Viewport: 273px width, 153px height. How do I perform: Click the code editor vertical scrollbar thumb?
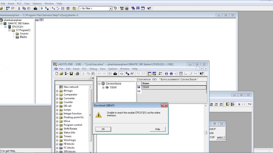click(206, 133)
